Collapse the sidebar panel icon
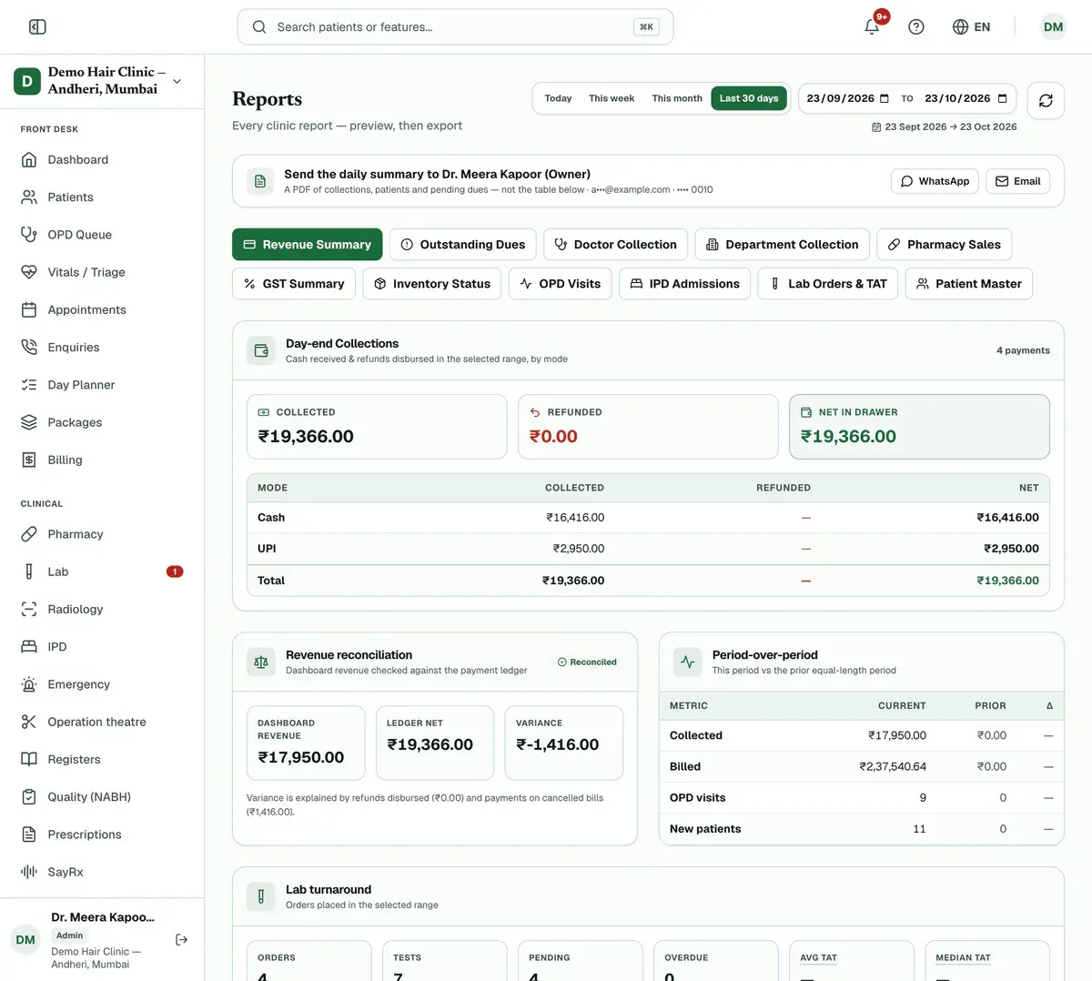Screen dimensions: 1092x981 click(x=37, y=27)
